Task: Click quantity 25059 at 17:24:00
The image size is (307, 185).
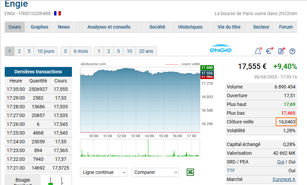Action: click(x=38, y=142)
